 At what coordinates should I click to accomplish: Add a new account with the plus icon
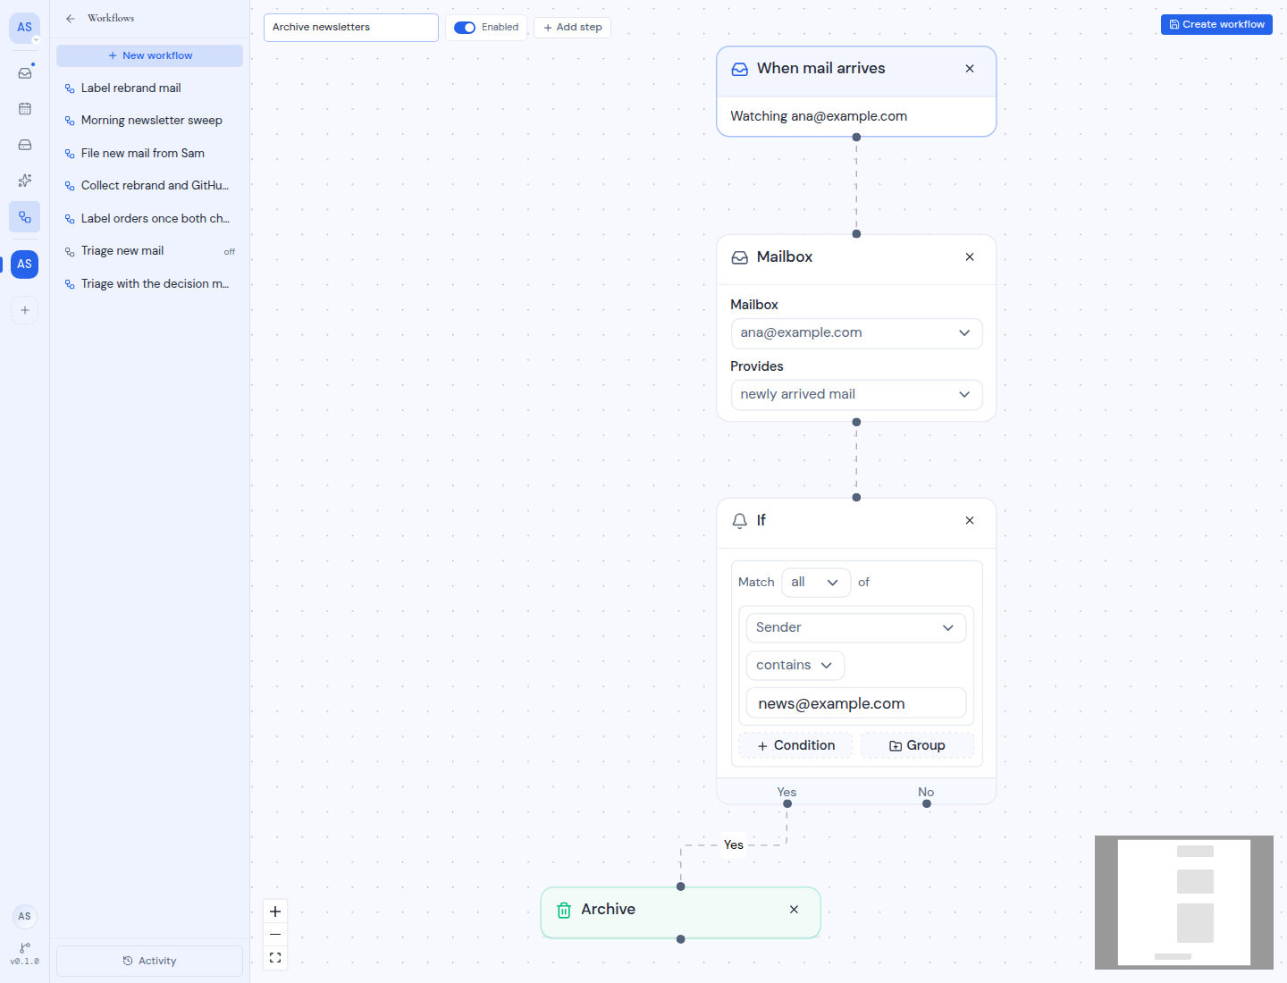pyautogui.click(x=25, y=310)
